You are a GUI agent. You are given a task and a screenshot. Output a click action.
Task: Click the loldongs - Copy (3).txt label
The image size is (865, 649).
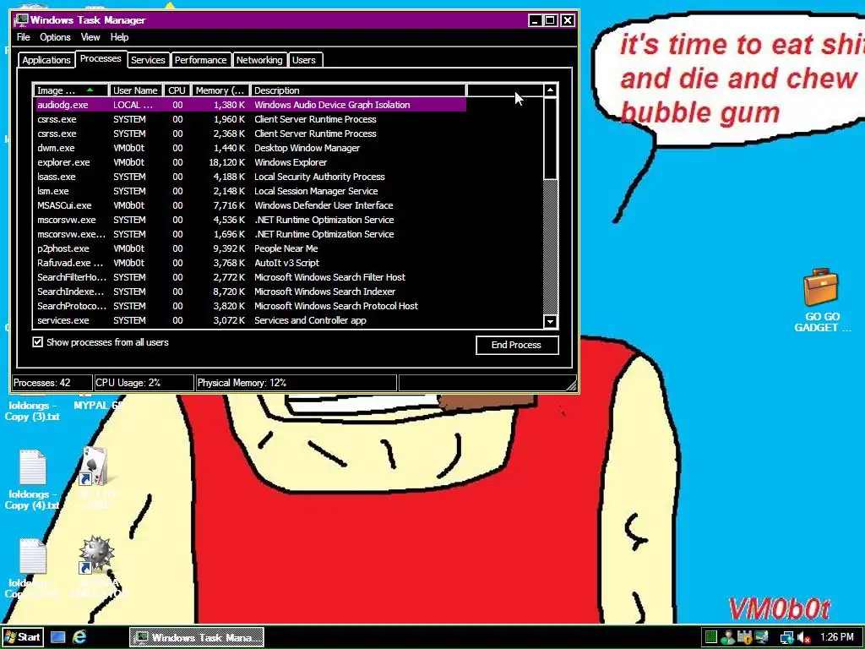33,412
